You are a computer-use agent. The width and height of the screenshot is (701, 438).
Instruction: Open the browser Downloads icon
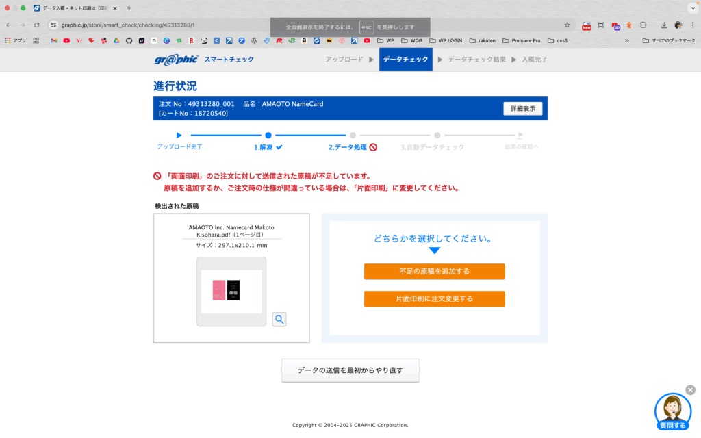[663, 25]
